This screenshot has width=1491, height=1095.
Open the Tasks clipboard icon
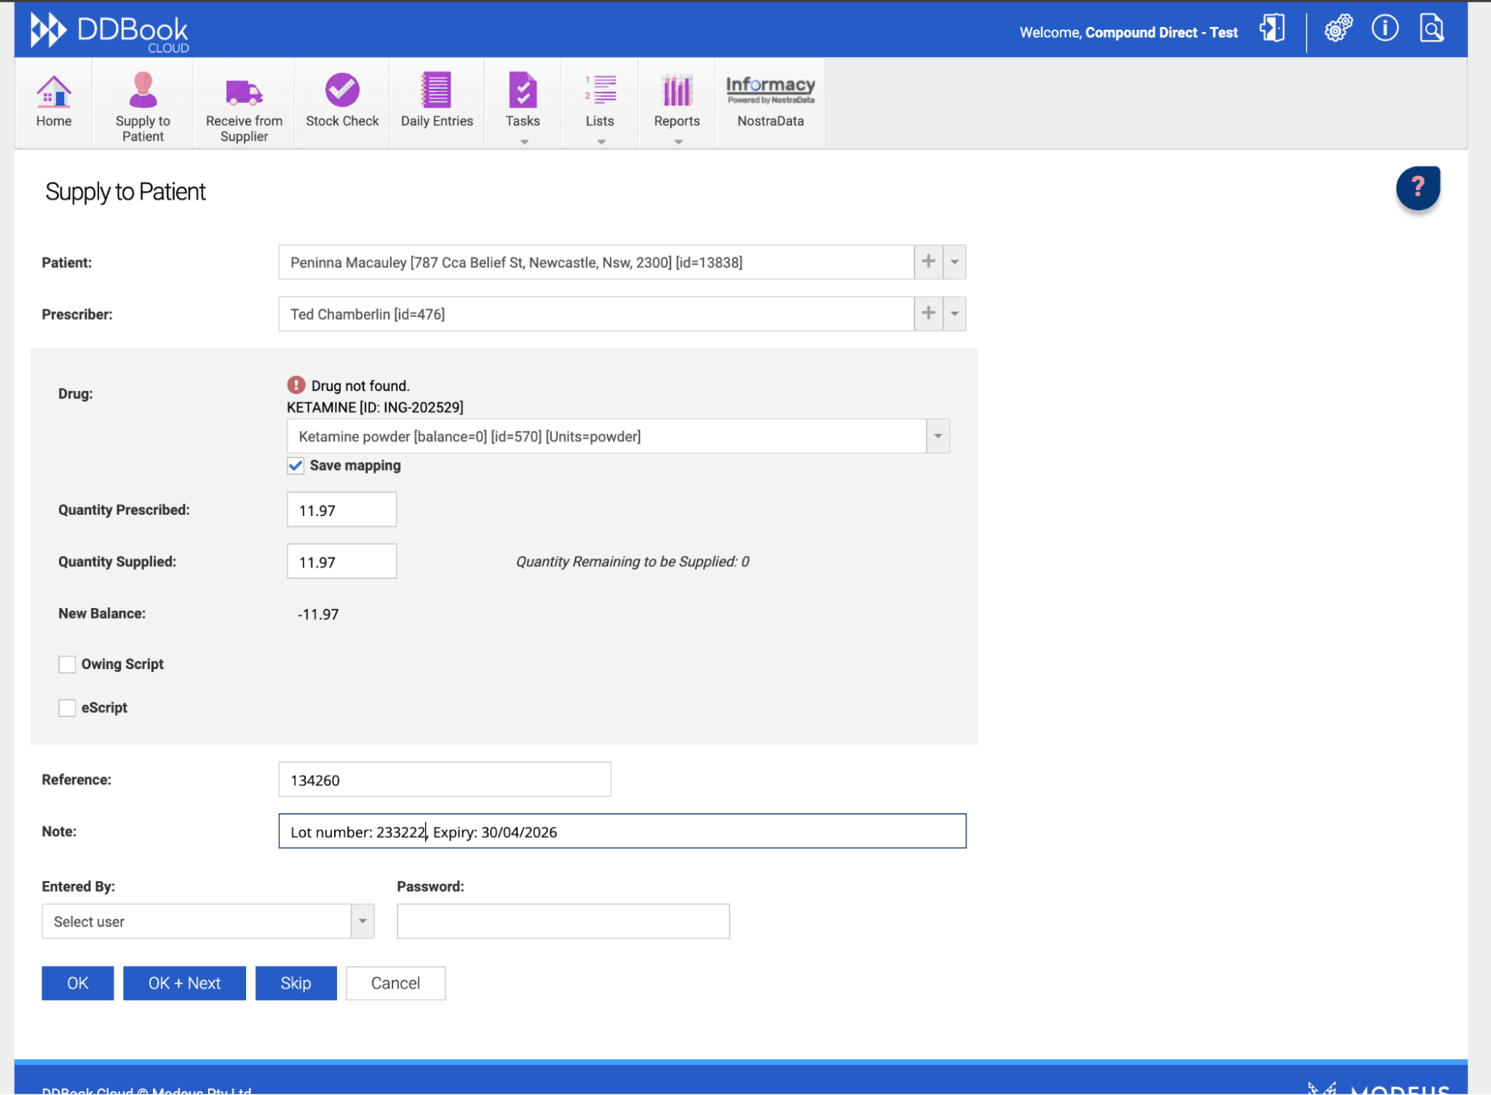[x=523, y=90]
